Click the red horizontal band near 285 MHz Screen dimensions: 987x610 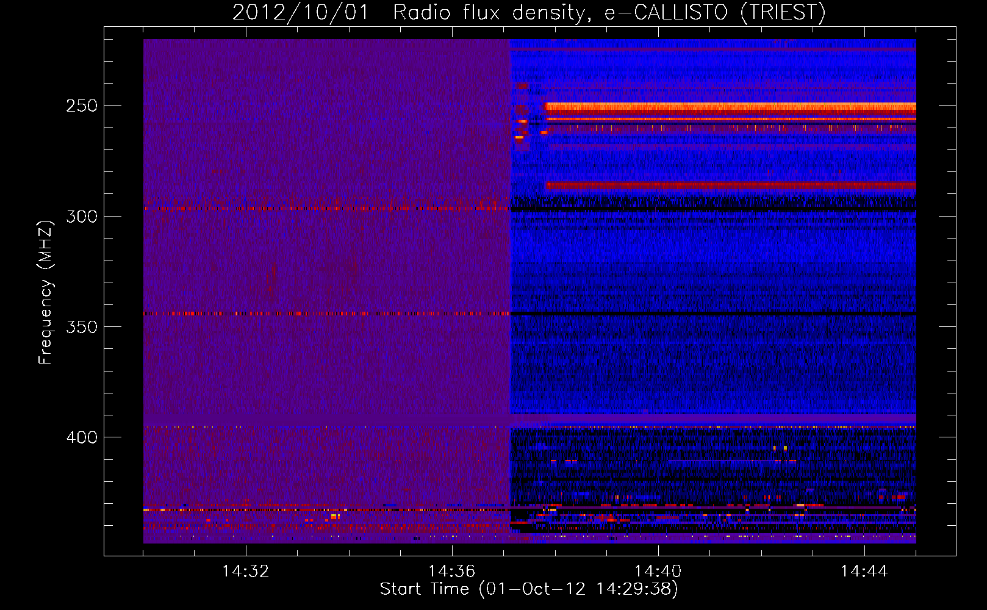point(731,185)
